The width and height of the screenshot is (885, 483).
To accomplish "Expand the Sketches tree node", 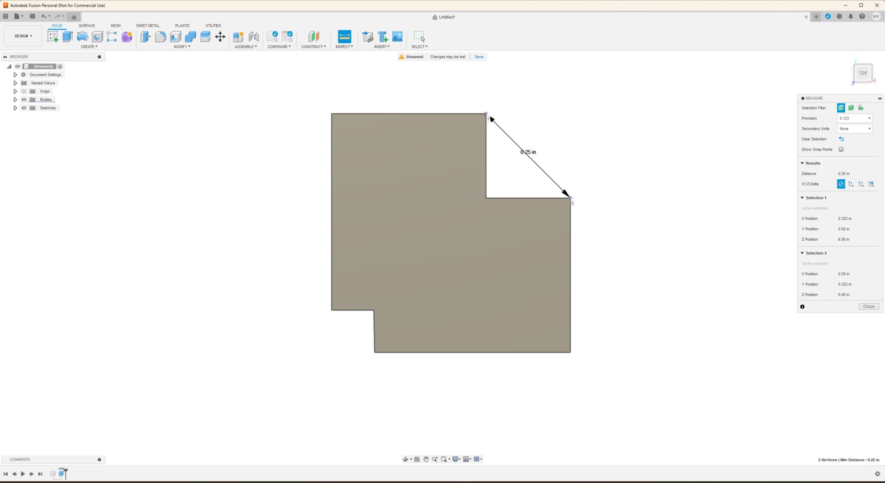I will [x=15, y=108].
